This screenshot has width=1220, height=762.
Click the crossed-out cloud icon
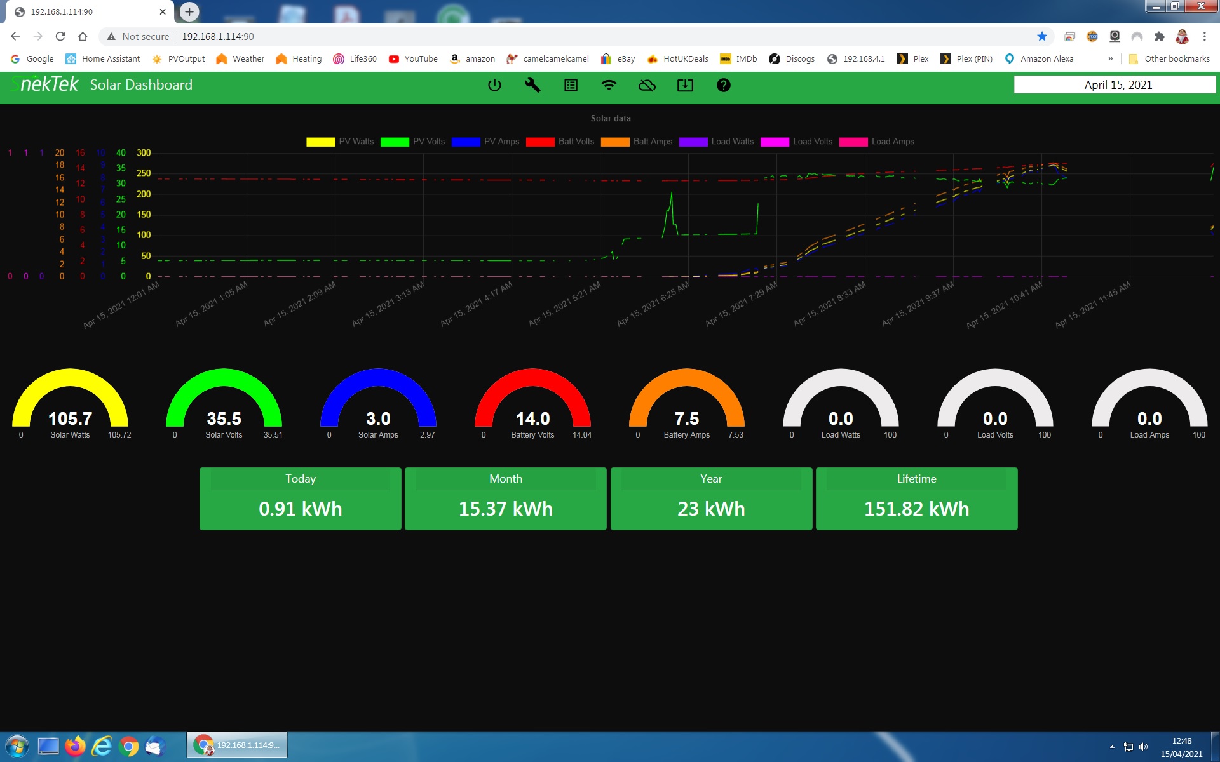click(x=647, y=85)
